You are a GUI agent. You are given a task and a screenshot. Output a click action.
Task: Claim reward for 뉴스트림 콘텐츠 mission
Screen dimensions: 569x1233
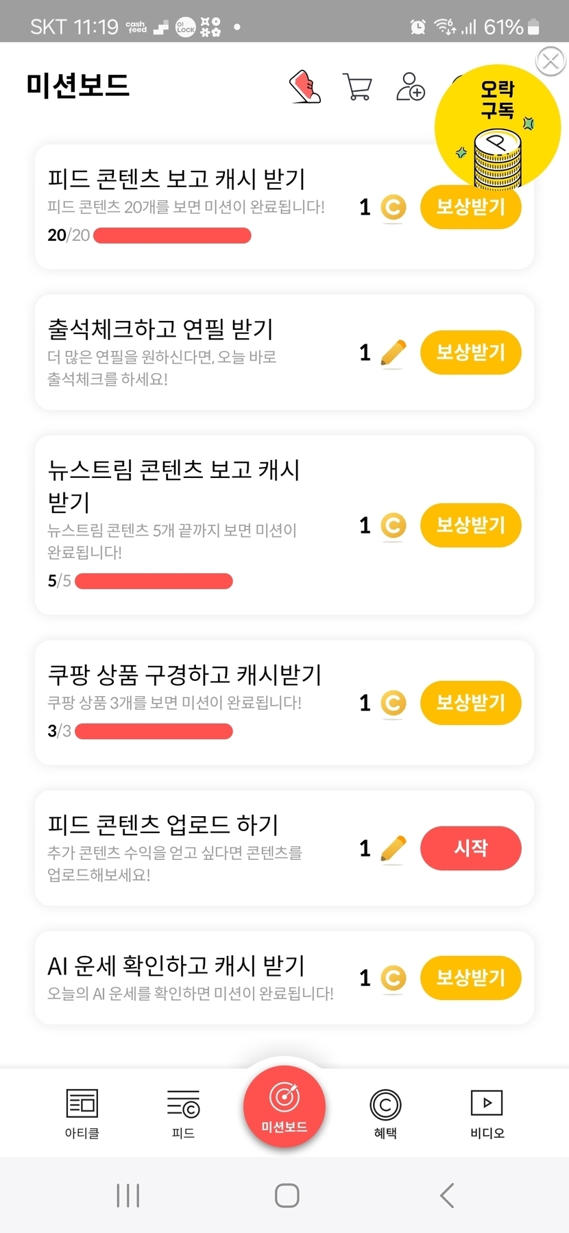470,525
